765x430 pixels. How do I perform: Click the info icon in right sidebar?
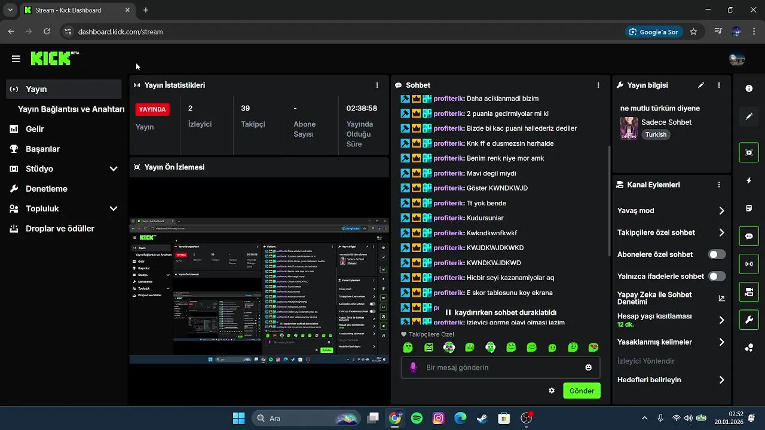pyautogui.click(x=749, y=88)
